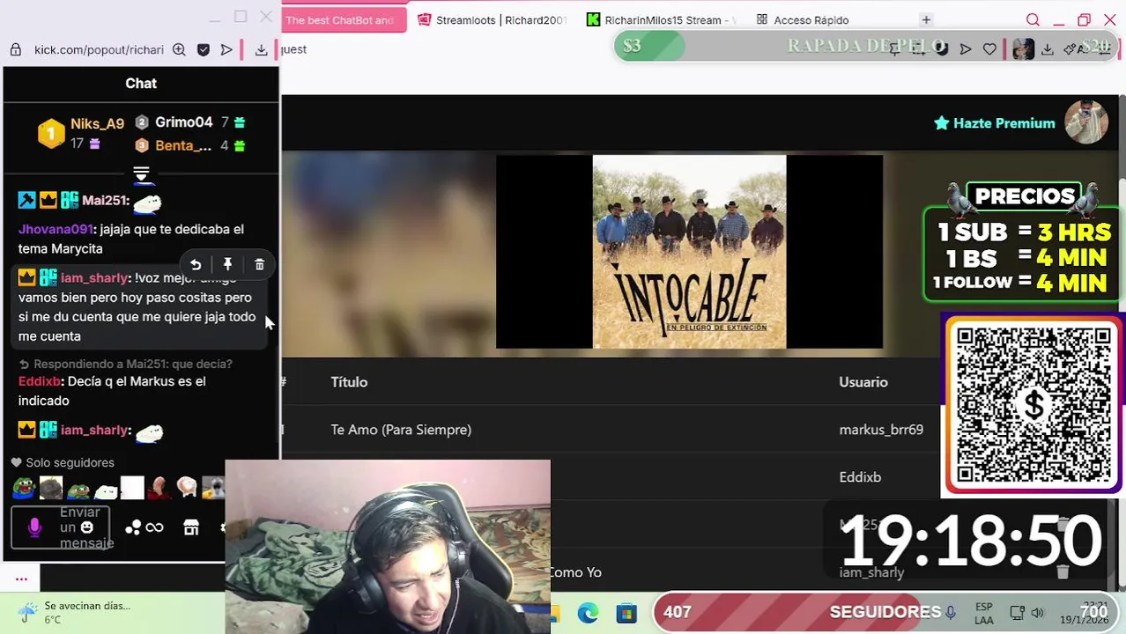Open the profile avatar next to Hazte Premium
The image size is (1126, 634).
[1085, 122]
